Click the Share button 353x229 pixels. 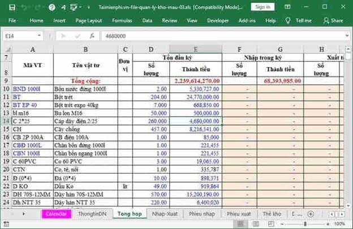[x=333, y=20]
